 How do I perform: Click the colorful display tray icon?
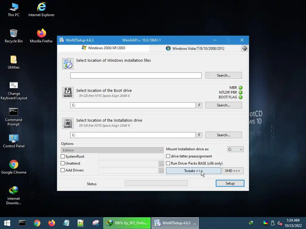pyautogui.click(x=265, y=223)
